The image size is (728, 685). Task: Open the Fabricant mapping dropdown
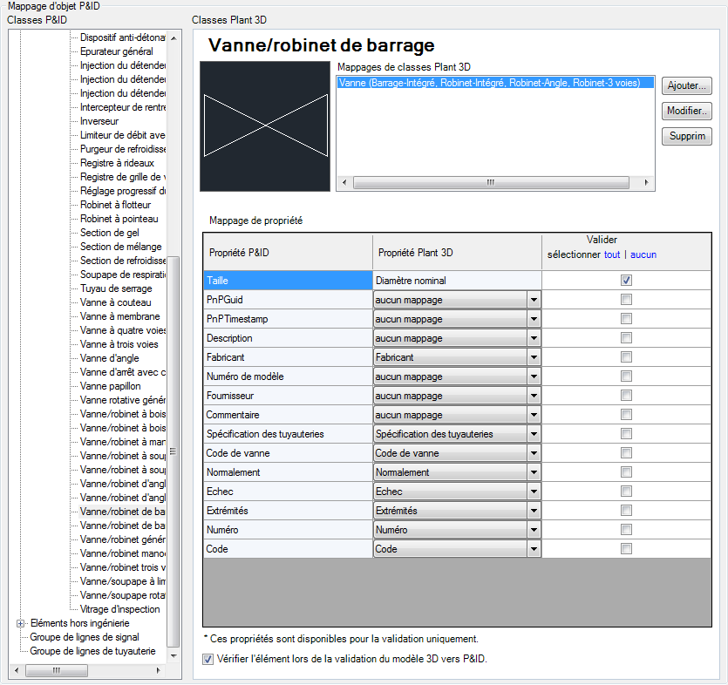pos(534,357)
